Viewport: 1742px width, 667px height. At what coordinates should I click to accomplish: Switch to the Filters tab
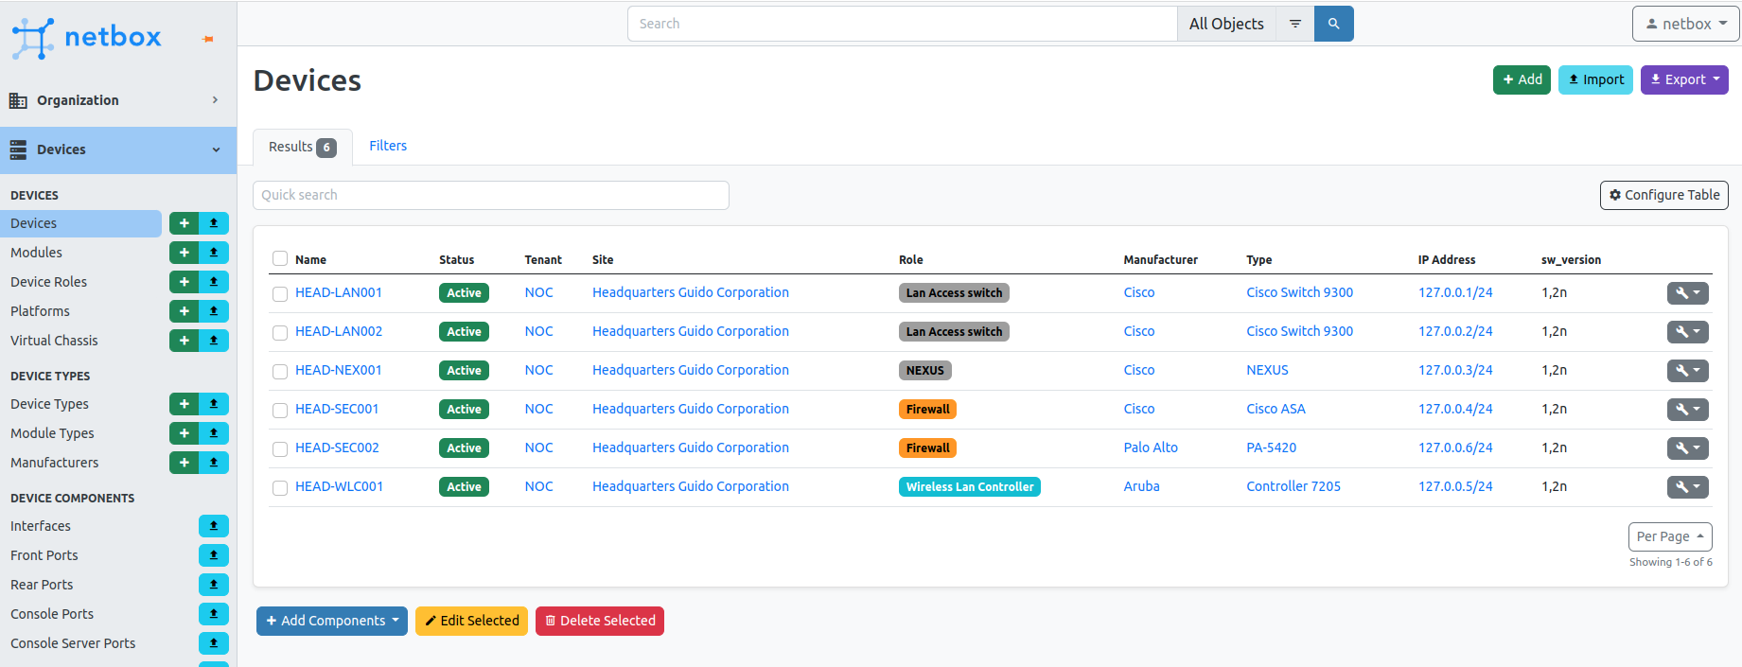[388, 146]
